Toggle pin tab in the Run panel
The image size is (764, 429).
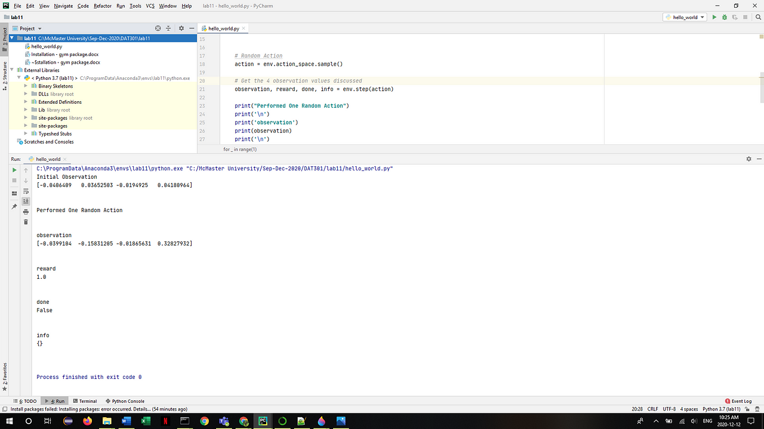coord(15,206)
